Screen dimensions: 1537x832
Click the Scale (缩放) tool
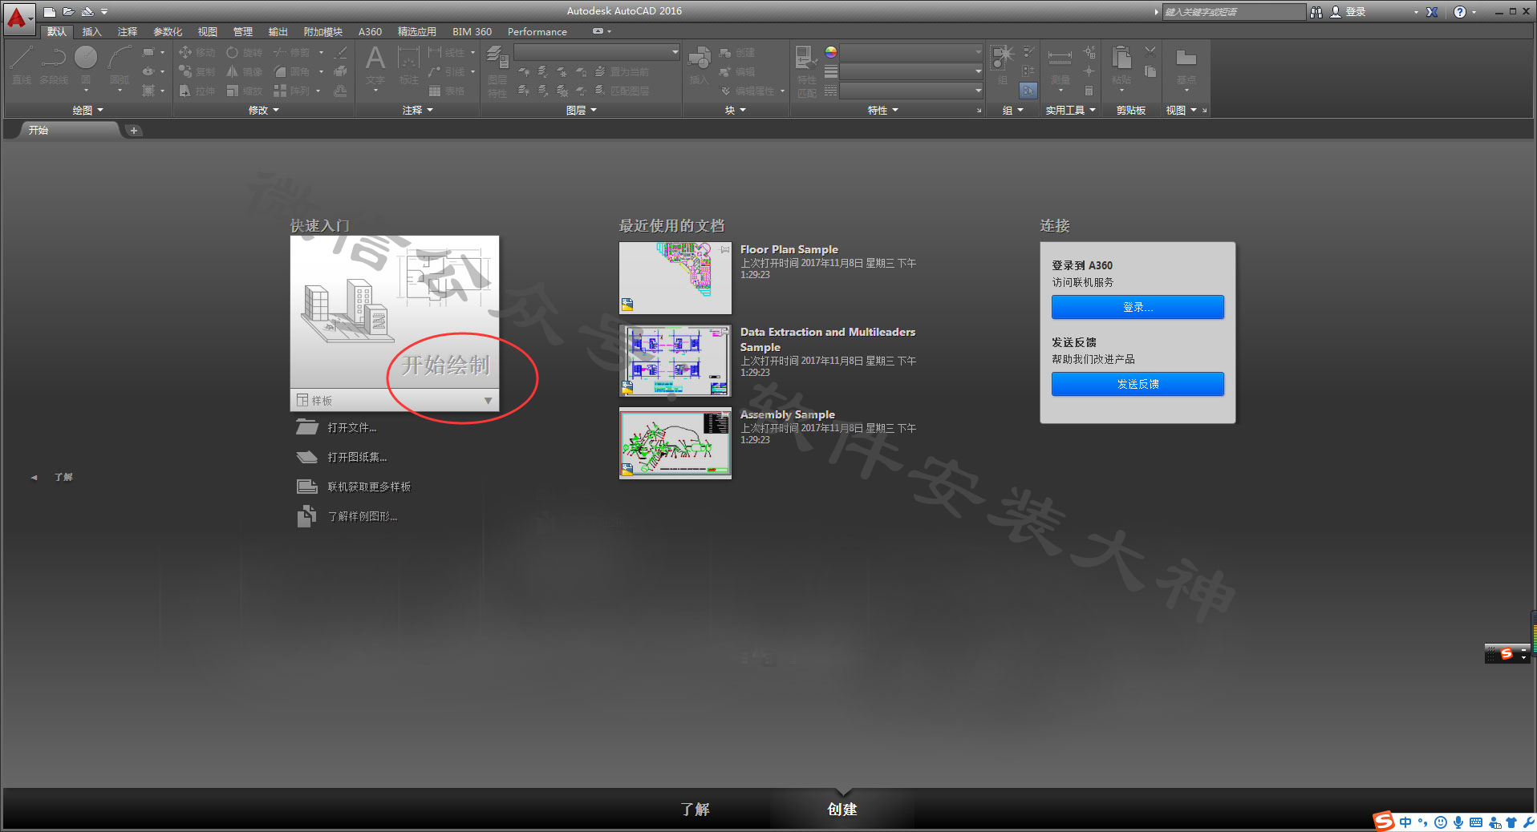[x=244, y=91]
